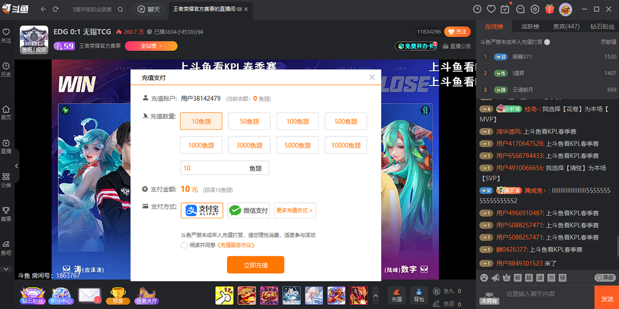The image size is (619, 309).
Task: Tick the 阅读并同意 agreement radio button
Action: [x=184, y=245]
